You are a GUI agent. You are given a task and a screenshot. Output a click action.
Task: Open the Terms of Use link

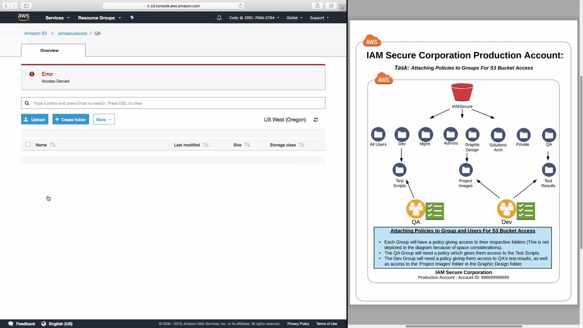click(327, 324)
